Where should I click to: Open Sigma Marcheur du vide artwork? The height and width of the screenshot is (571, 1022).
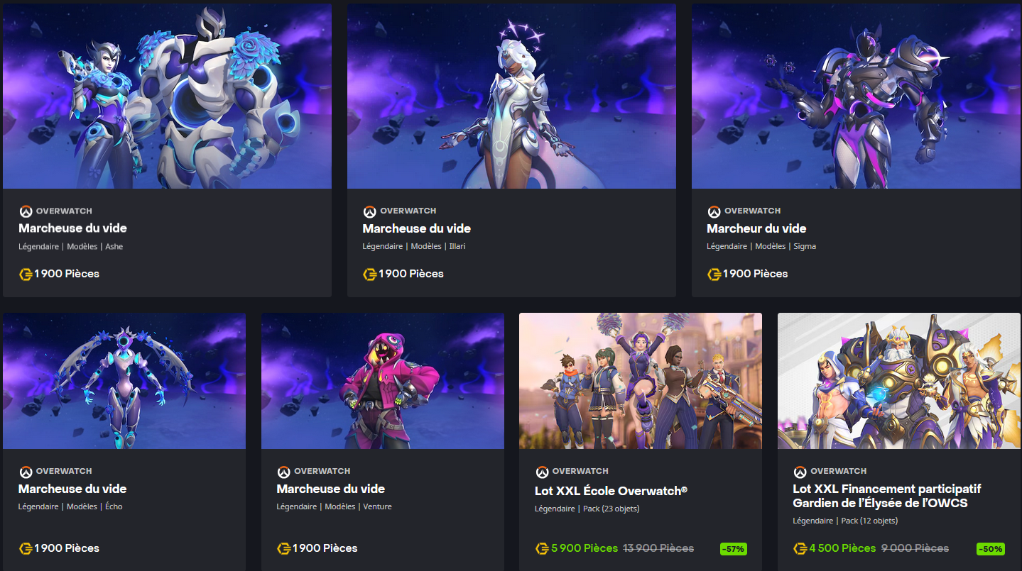coord(856,96)
